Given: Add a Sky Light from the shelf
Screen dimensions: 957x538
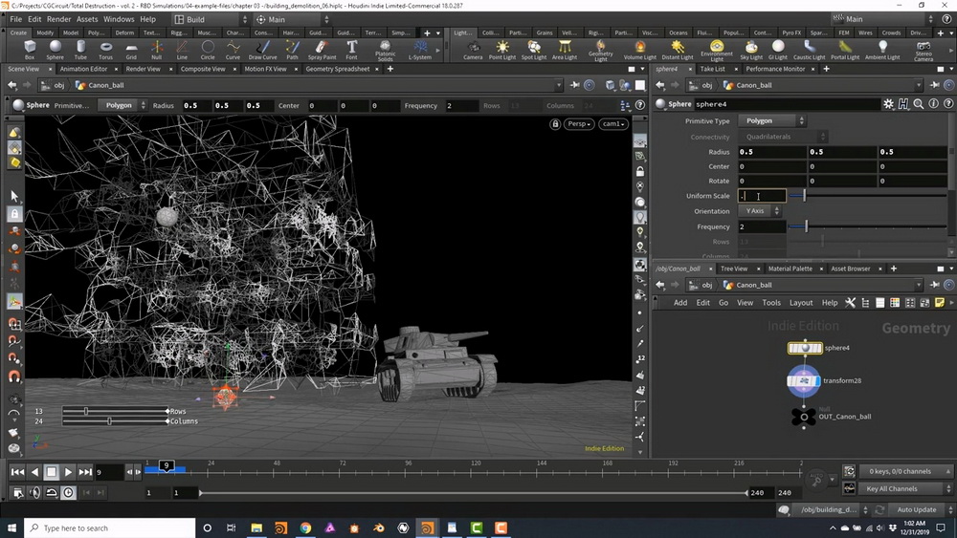Looking at the screenshot, I should pos(751,50).
